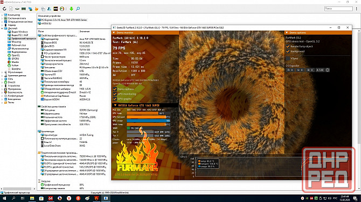Select Тесты in the tree
This screenshot has height=202, width=361.
tap(11, 103)
